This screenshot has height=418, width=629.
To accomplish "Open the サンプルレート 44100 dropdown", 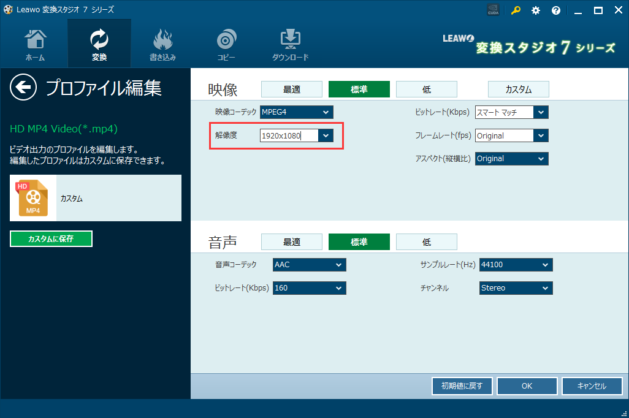I will coord(545,265).
